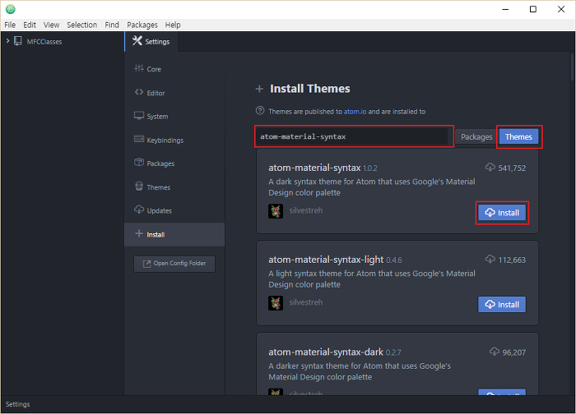Click the download count icon beside 96,207
The width and height of the screenshot is (576, 414).
pos(495,352)
